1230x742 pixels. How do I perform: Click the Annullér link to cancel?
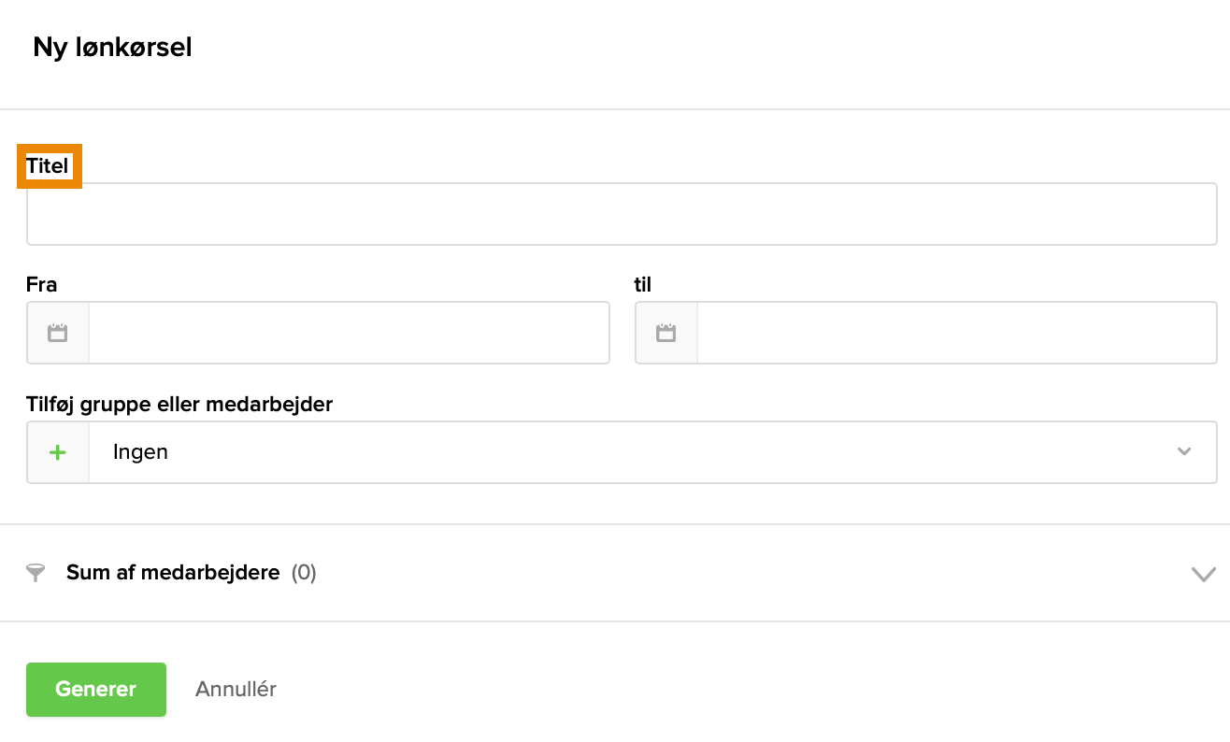(236, 690)
